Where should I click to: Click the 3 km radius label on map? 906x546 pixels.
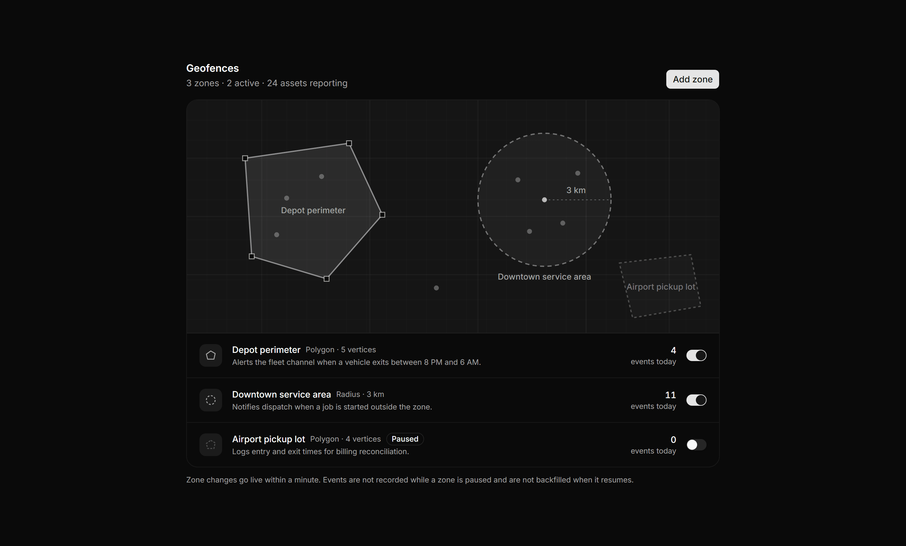(x=576, y=190)
